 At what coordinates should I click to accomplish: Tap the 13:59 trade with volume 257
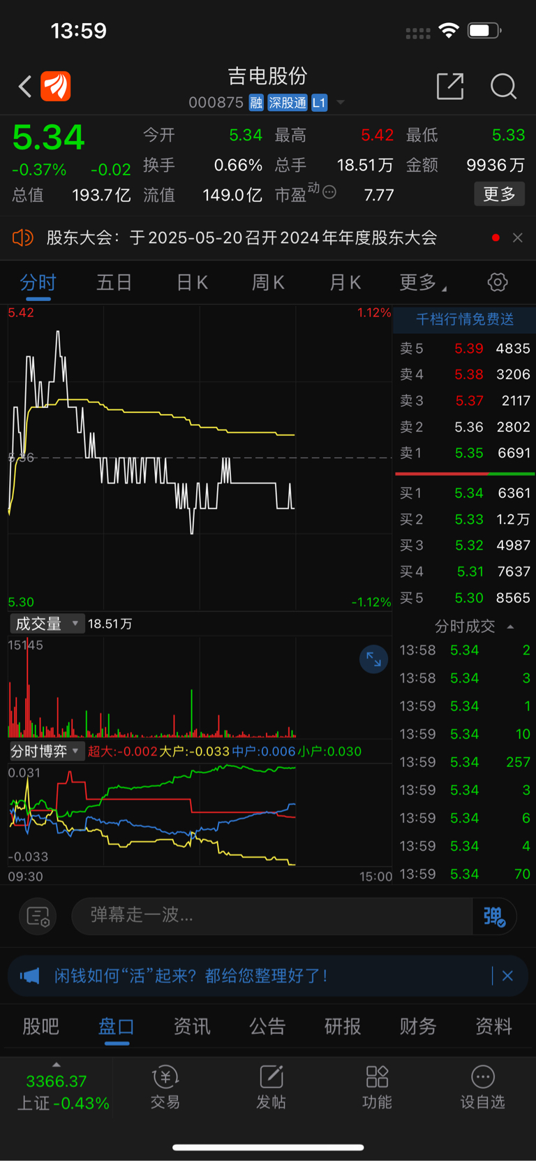point(465,762)
